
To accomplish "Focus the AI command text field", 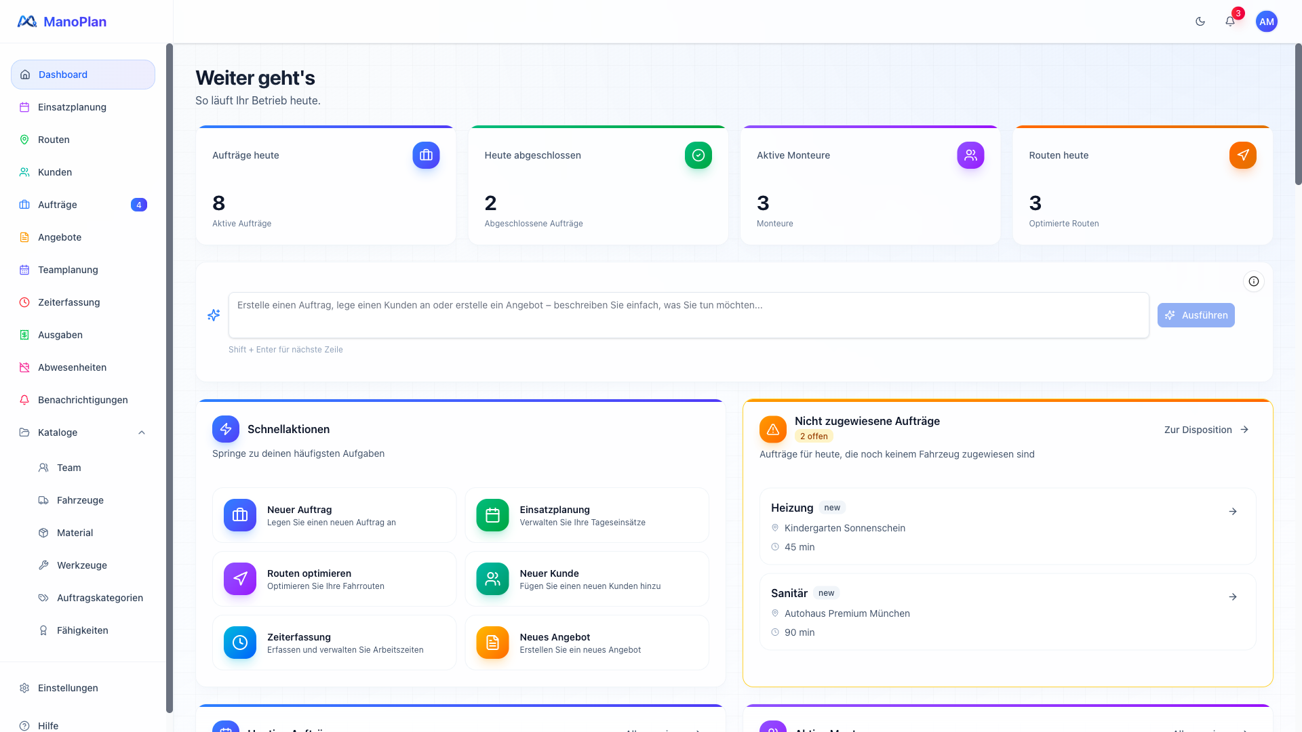I will [x=688, y=315].
